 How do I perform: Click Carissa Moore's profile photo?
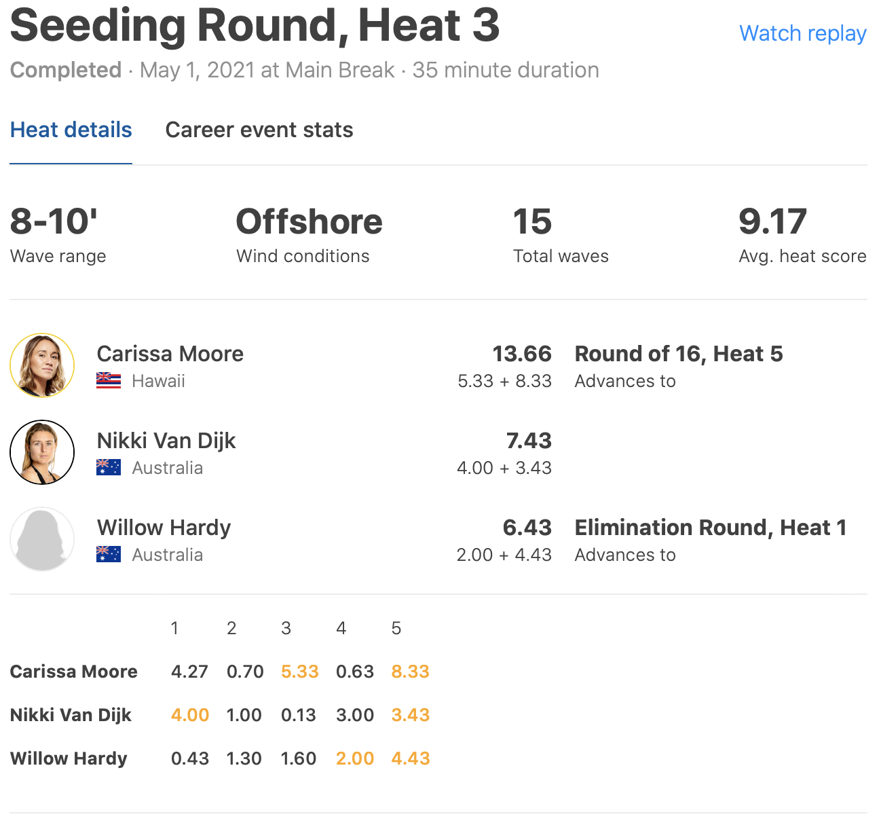point(42,365)
